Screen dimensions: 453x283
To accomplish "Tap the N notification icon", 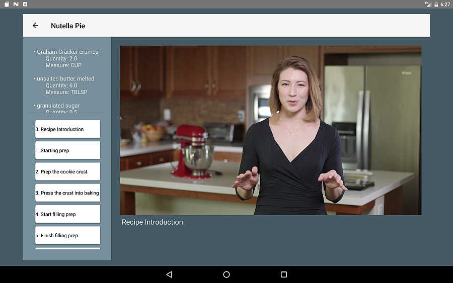I will (x=16, y=5).
